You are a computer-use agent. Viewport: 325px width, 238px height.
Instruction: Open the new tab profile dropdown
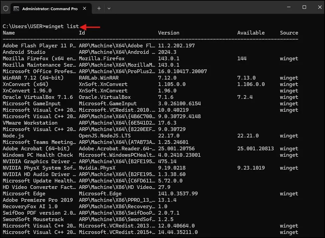point(109,8)
